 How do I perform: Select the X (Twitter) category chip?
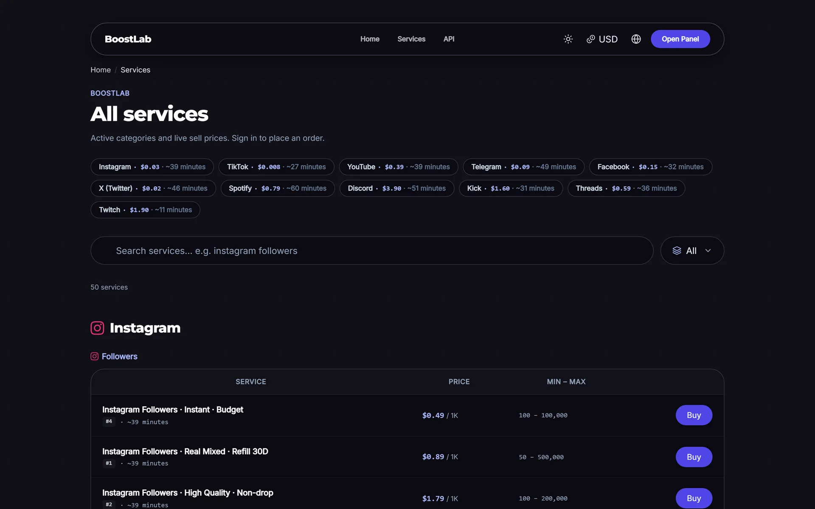153,188
